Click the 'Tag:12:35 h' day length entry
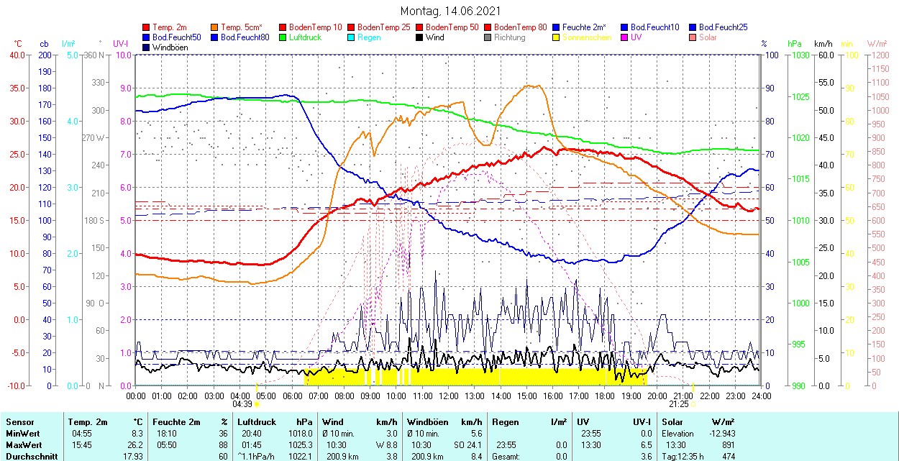Viewport: 899px width, 461px height. click(x=684, y=457)
